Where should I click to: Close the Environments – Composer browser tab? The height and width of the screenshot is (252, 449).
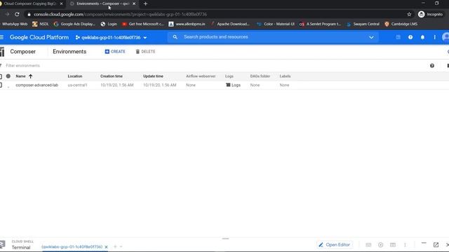pos(134,3)
